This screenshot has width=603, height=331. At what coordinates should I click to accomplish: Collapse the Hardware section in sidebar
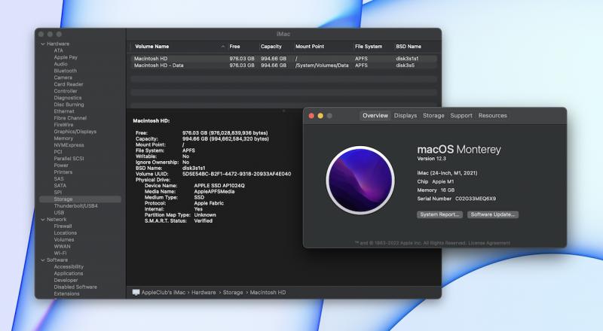tap(43, 44)
